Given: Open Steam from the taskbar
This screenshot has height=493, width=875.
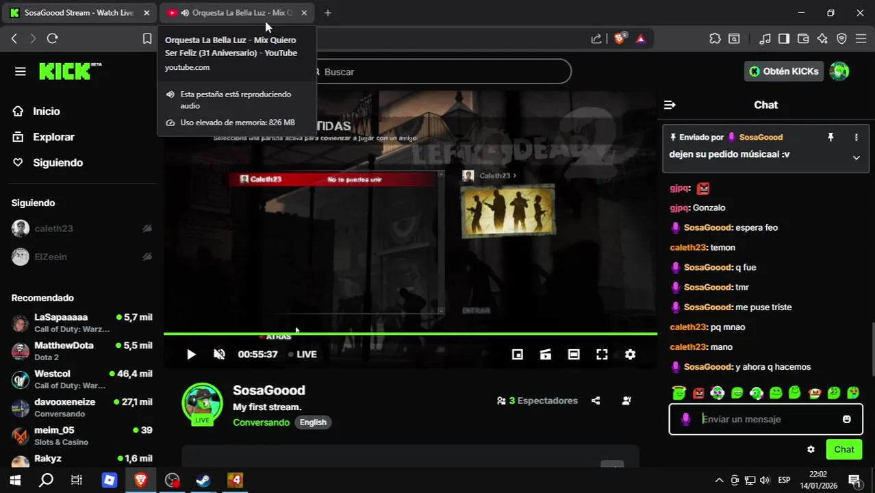Looking at the screenshot, I should click(x=203, y=480).
